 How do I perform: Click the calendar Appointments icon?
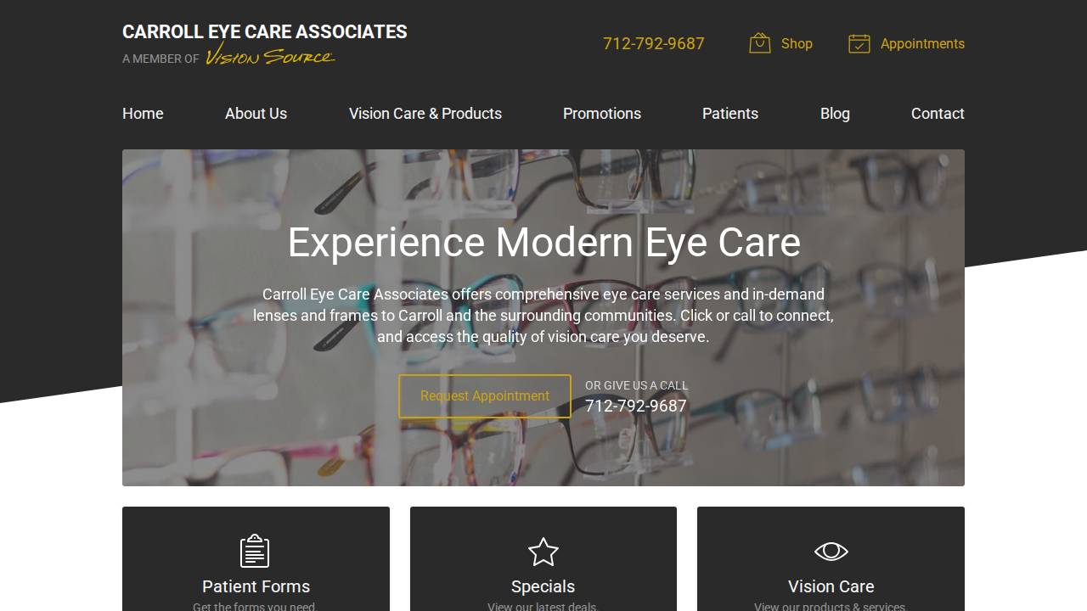859,43
